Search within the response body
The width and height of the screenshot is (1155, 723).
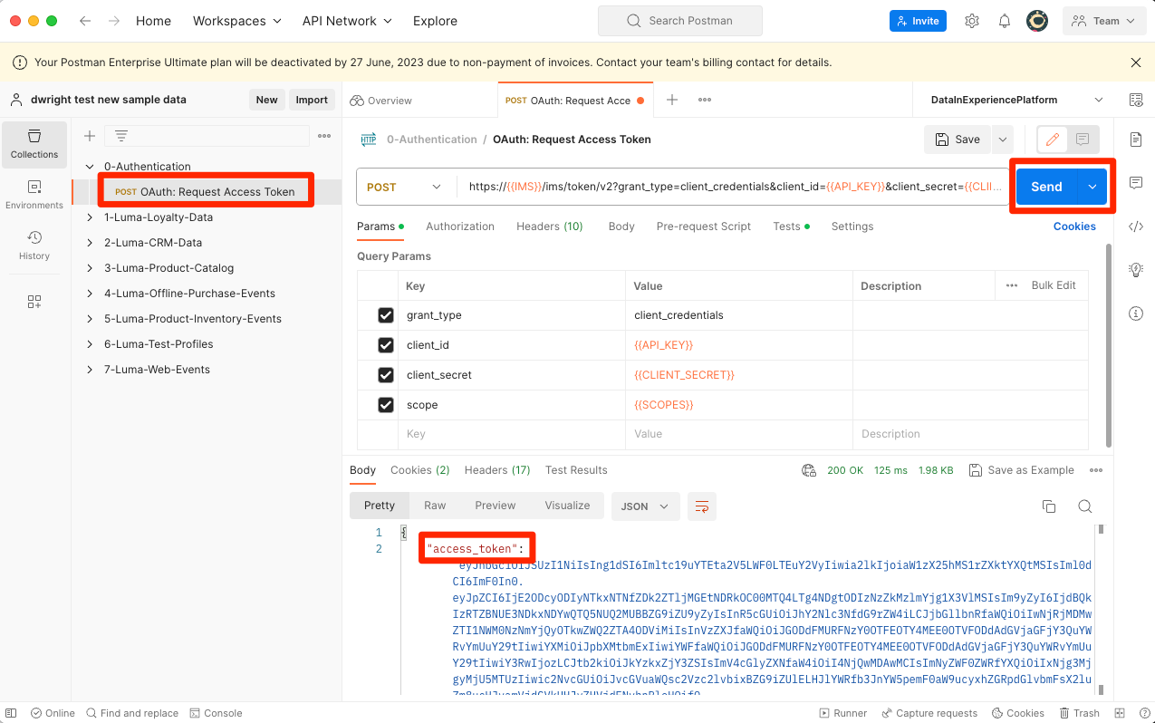[1084, 506]
